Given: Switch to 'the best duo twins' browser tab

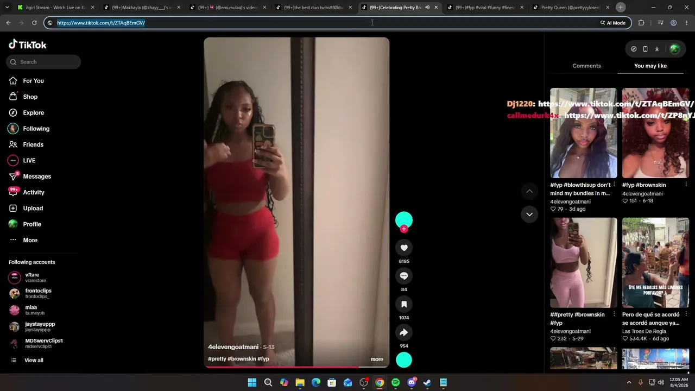Looking at the screenshot, I should [313, 8].
